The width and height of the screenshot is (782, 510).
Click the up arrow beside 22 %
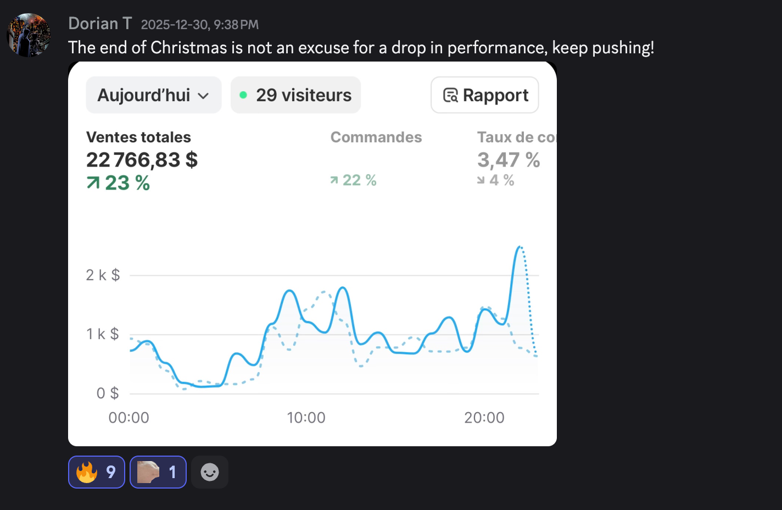(334, 180)
